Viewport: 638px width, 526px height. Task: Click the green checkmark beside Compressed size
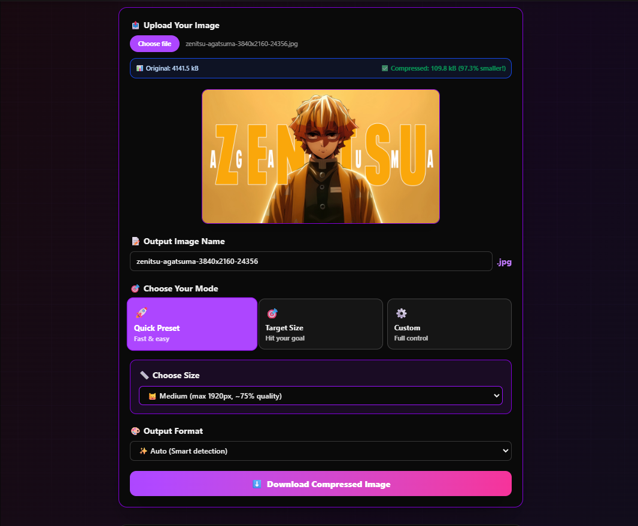click(385, 68)
